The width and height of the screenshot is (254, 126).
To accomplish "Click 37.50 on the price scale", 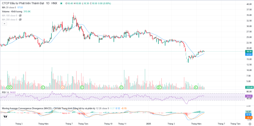I will 249,10.
